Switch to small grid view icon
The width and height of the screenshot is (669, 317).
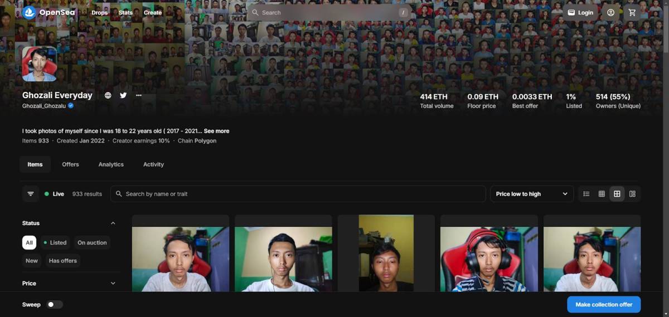[x=602, y=194]
